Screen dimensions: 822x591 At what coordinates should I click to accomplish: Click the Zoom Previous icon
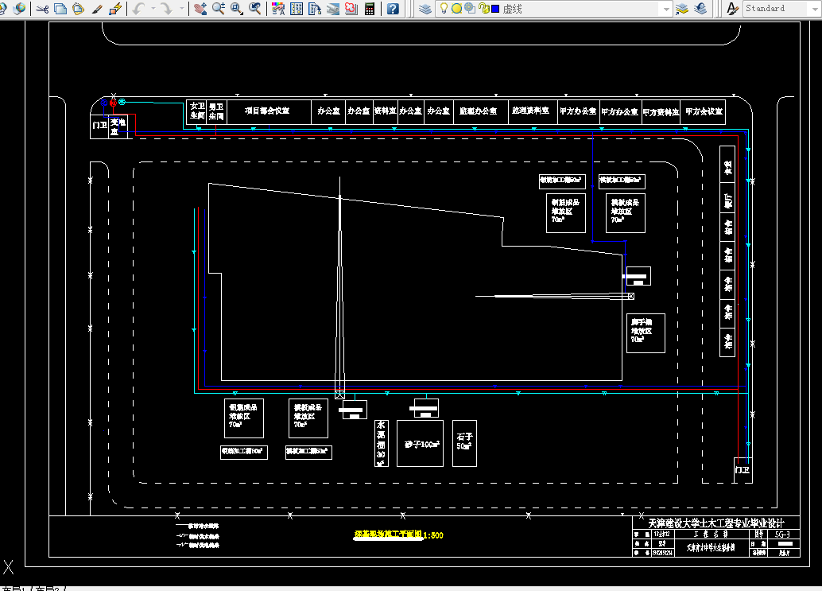pyautogui.click(x=255, y=9)
